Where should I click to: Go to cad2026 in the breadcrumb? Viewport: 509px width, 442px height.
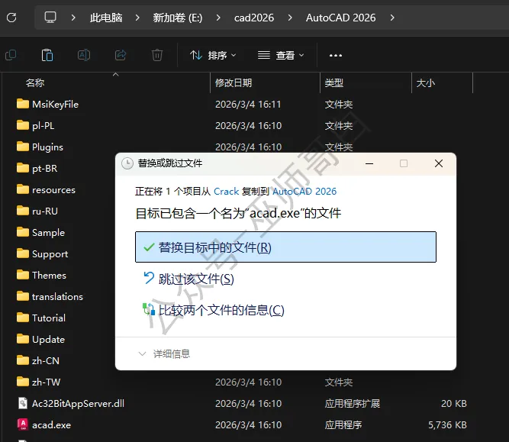pyautogui.click(x=254, y=18)
